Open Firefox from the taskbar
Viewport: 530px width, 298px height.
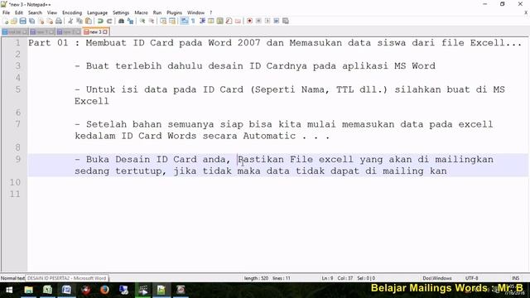pyautogui.click(x=104, y=290)
